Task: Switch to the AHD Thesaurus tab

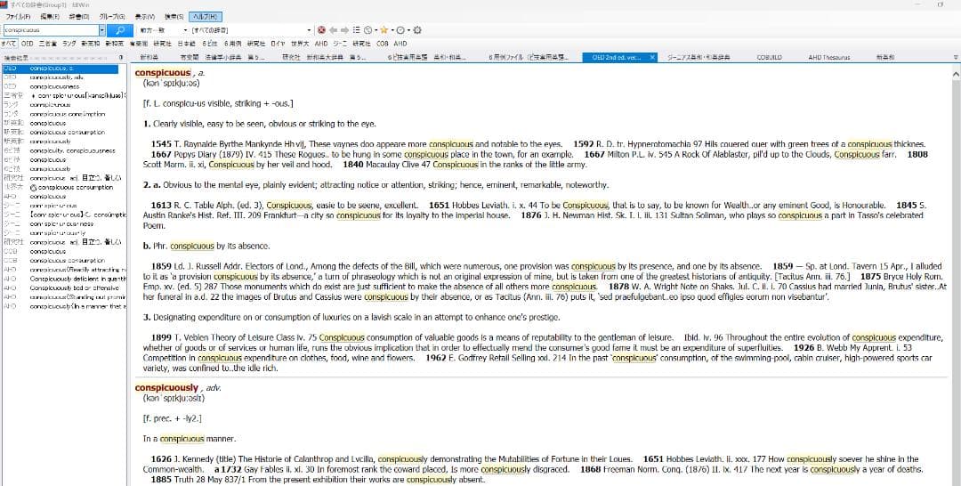Action: 828,58
